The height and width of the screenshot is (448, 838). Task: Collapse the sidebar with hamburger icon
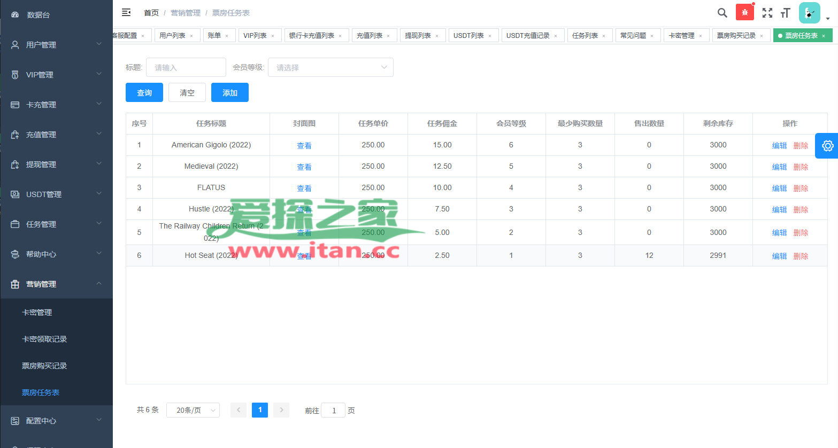(x=126, y=12)
